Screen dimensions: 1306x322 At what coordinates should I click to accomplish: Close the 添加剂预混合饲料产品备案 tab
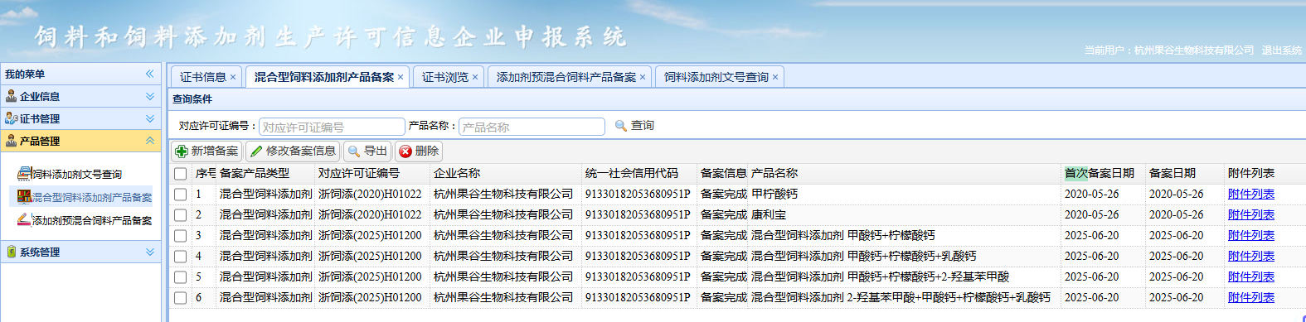click(643, 78)
